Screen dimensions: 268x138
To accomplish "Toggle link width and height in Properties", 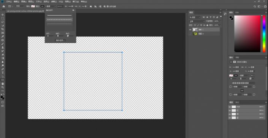I will pos(243,67).
